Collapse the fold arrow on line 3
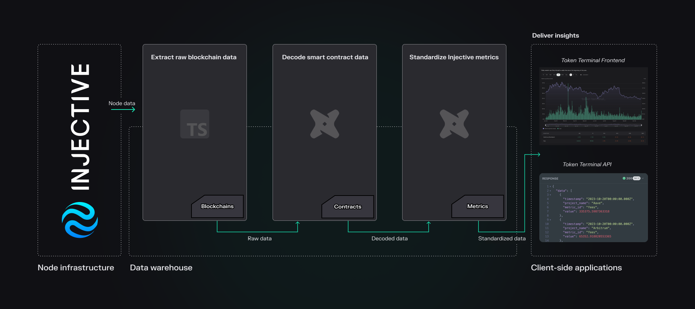This screenshot has height=309, width=695. [550, 195]
